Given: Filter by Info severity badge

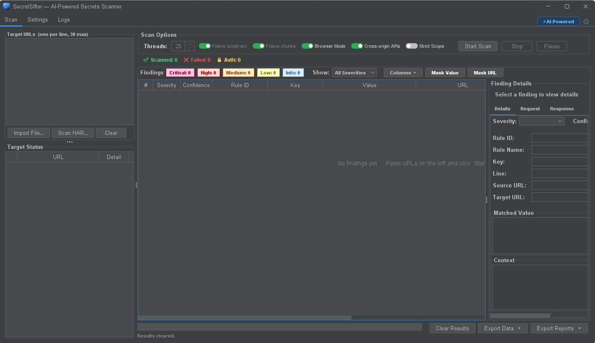Looking at the screenshot, I should pyautogui.click(x=293, y=73).
